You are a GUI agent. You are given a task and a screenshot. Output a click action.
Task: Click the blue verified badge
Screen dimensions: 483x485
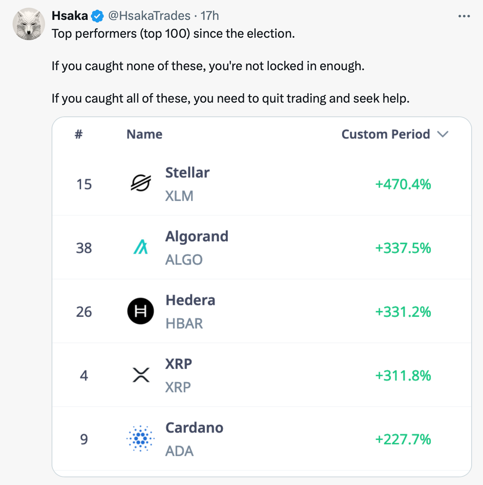pyautogui.click(x=97, y=16)
